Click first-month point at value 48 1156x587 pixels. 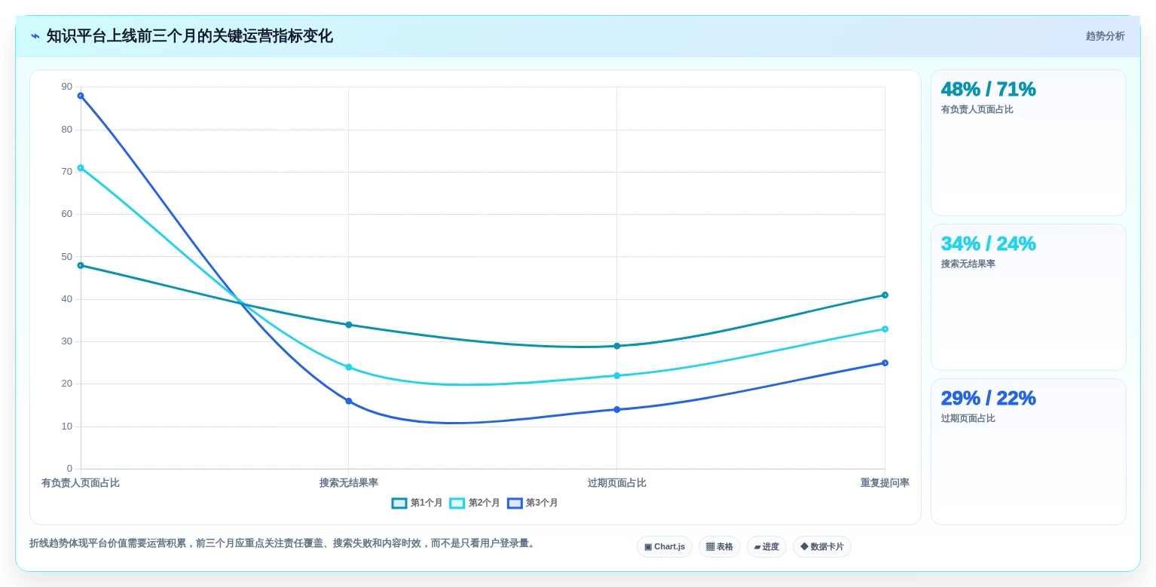81,265
